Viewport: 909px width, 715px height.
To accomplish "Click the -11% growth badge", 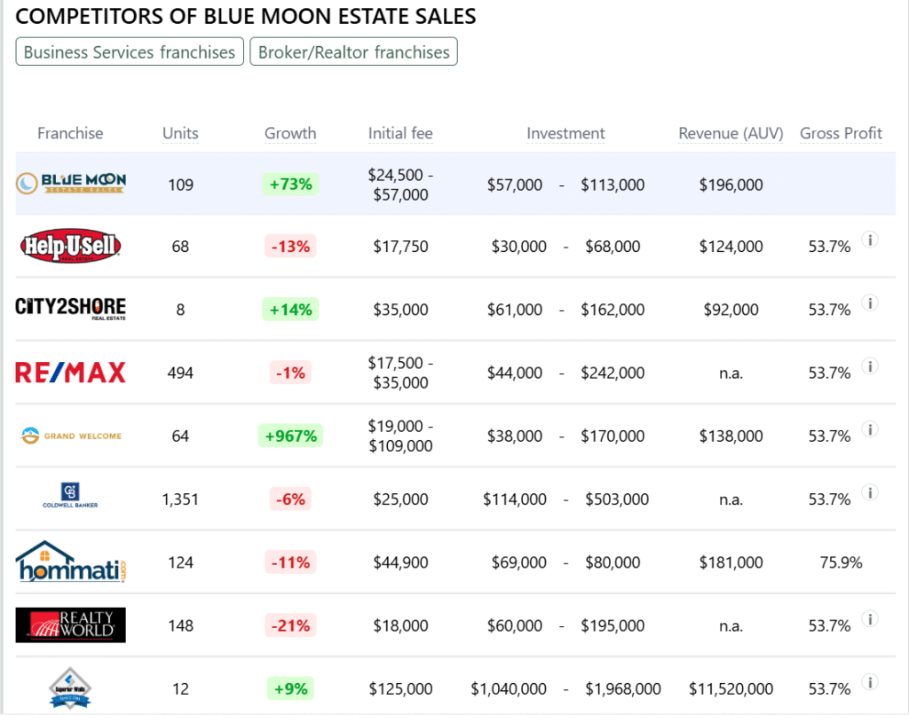I will pos(290,562).
